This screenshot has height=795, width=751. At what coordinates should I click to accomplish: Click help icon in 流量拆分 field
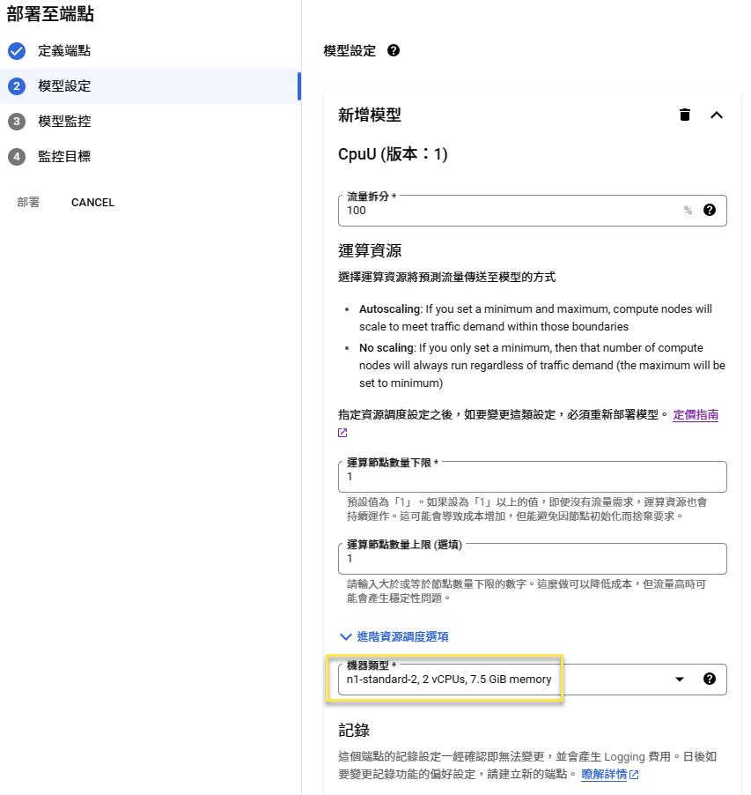710,211
